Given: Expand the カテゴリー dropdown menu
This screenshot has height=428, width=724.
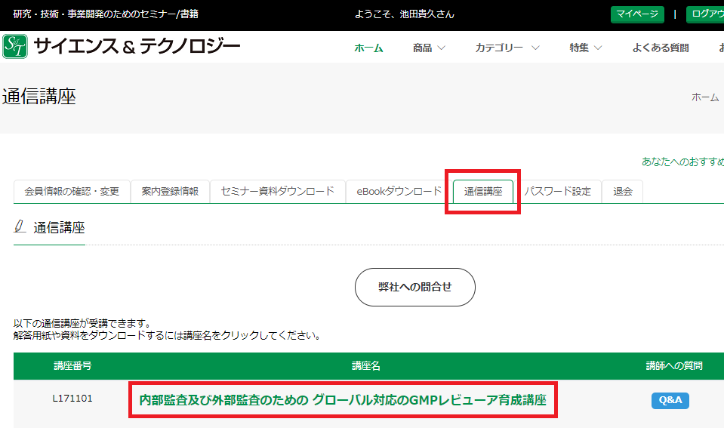Looking at the screenshot, I should point(507,48).
